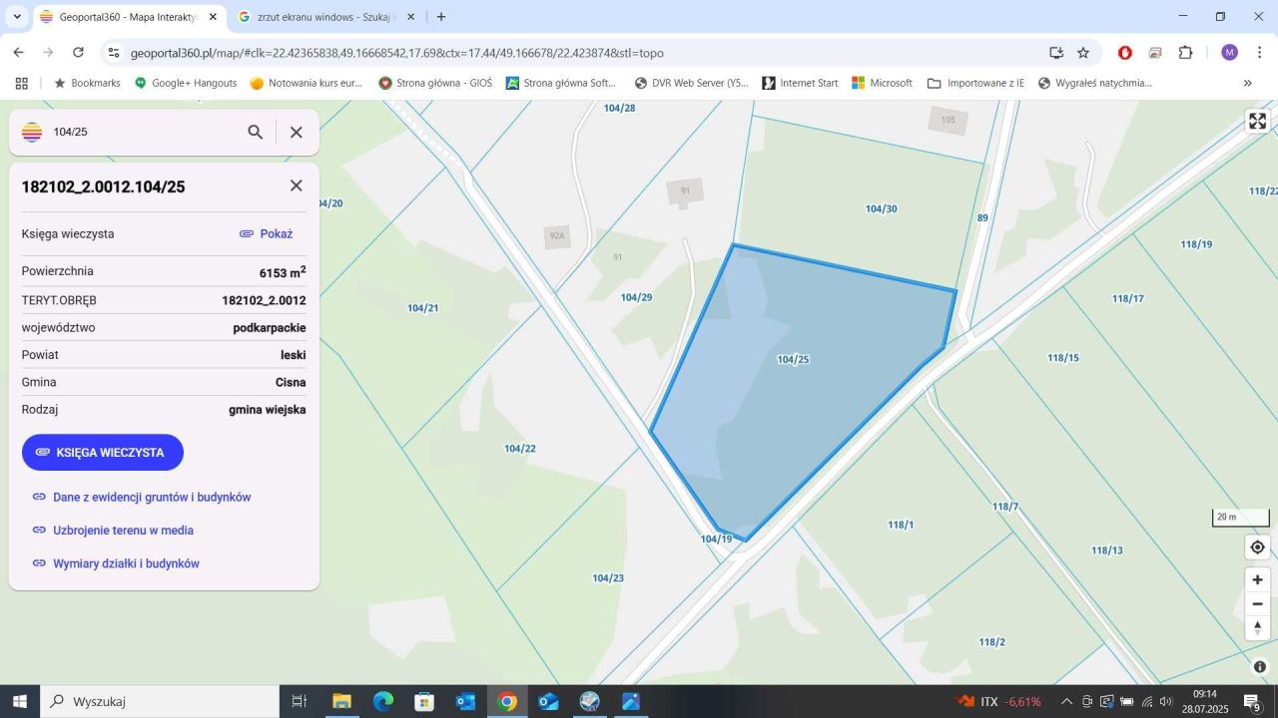Open map info icon at bottom right
The height and width of the screenshot is (718, 1278).
click(x=1260, y=667)
